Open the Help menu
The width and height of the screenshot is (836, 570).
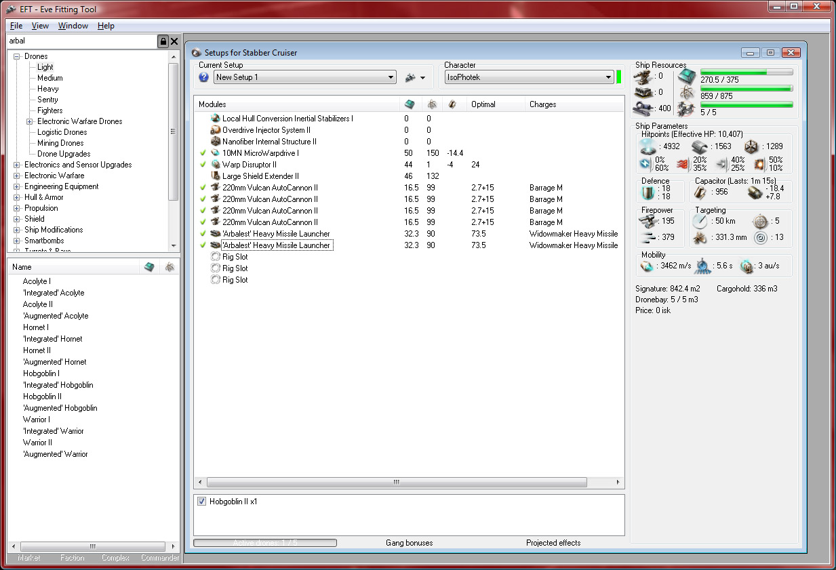pos(106,26)
